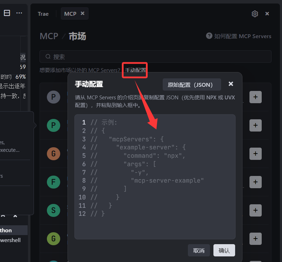Add the green P server with plus
This screenshot has width=282, height=262.
255,125
